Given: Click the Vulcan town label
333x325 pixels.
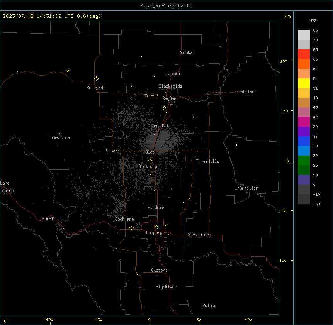Looking at the screenshot, I should pyautogui.click(x=209, y=306).
